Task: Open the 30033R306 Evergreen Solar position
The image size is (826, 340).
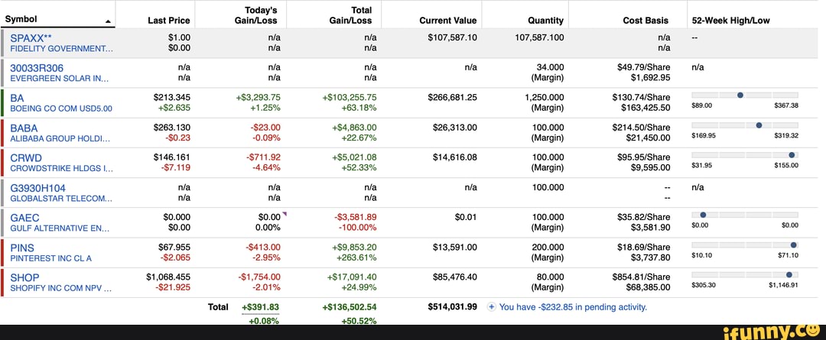Action: pos(37,67)
